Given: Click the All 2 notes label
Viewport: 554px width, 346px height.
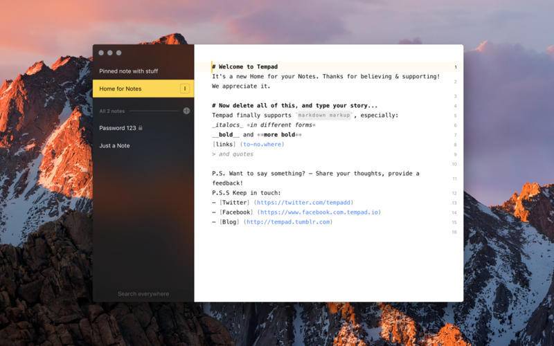Looking at the screenshot, I should pyautogui.click(x=111, y=111).
